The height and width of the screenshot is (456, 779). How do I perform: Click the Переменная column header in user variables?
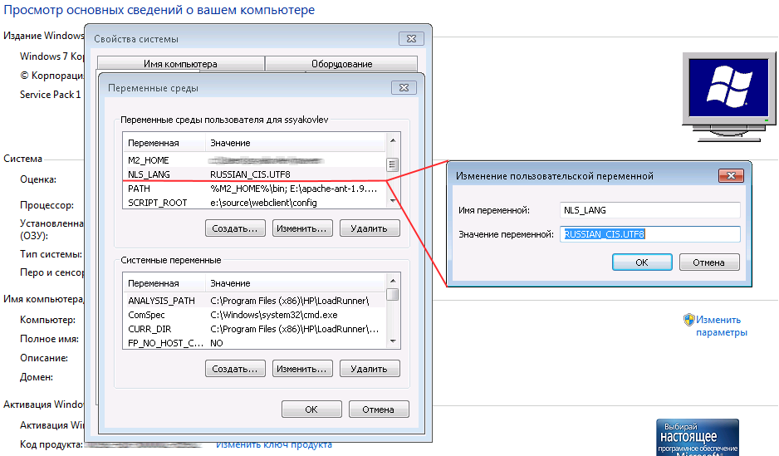pyautogui.click(x=164, y=143)
